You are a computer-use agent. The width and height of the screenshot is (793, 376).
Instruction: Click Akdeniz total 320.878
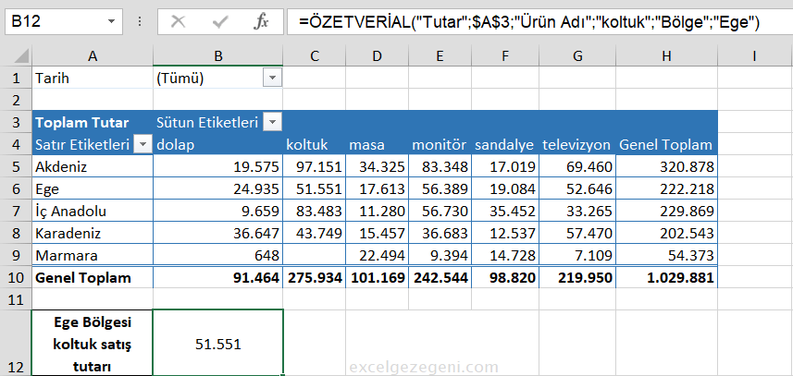[666, 166]
